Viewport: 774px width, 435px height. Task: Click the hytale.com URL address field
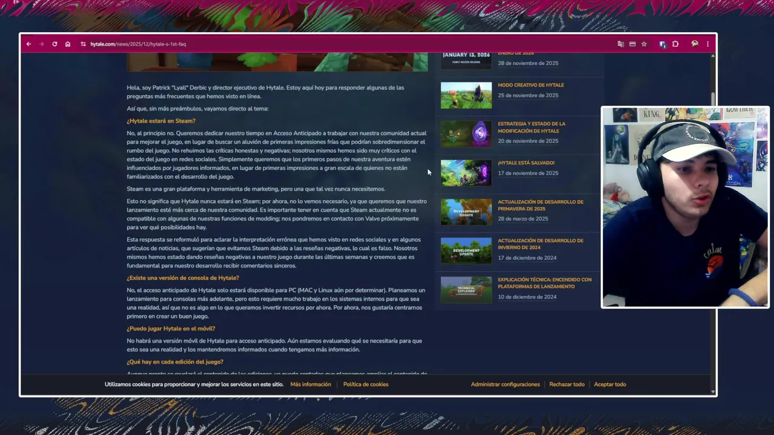(138, 44)
